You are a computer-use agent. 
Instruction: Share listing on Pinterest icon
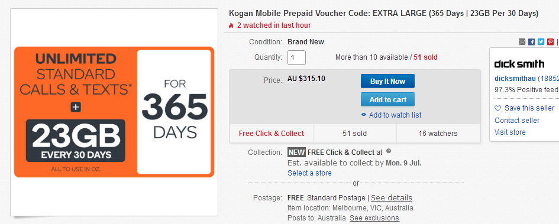551,42
